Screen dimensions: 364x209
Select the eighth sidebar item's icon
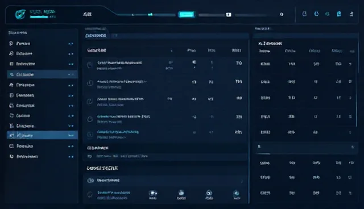click(x=11, y=115)
